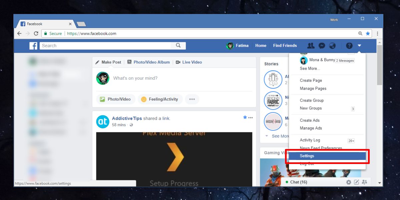Click the bookmark star in the address bar
Screen dimensions: 400x200
click(x=368, y=33)
